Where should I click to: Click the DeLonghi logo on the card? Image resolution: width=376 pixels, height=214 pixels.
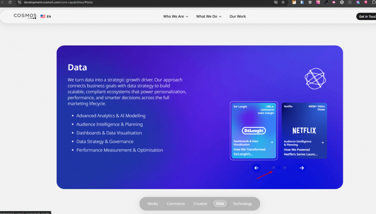(x=254, y=130)
